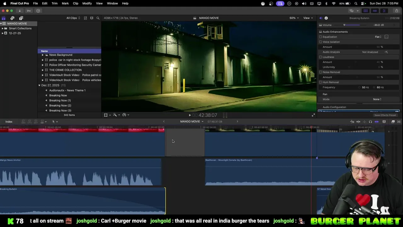Open the select tool dropdown in timeline
Viewport: 403px width, 227px height.
click(x=55, y=122)
